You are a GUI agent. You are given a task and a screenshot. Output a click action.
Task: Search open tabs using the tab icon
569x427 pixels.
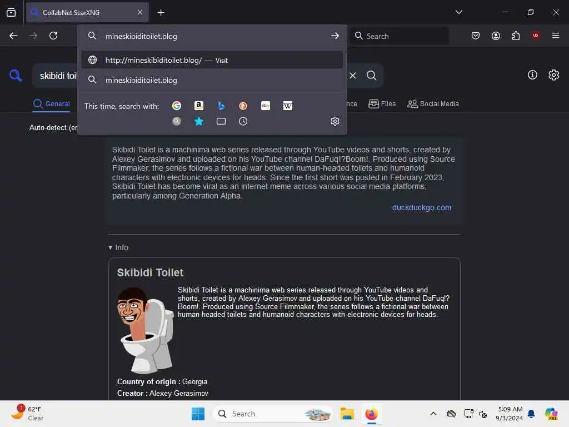pos(221,121)
